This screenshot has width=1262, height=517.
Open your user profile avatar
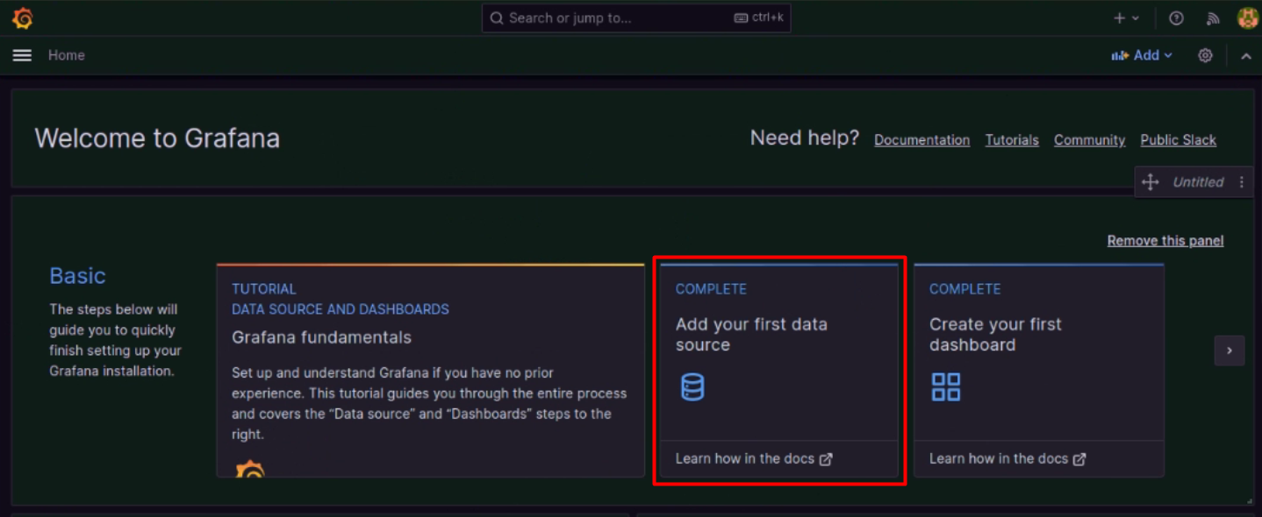point(1248,18)
